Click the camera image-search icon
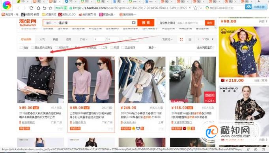The image size is (269, 153). [x=133, y=22]
